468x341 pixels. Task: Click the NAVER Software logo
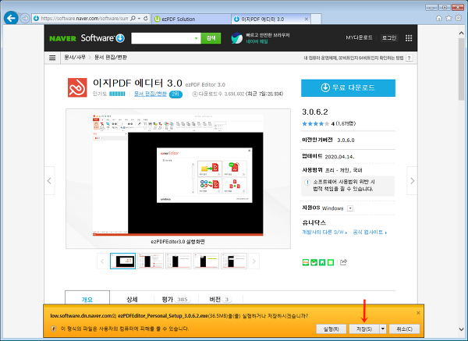pos(87,38)
